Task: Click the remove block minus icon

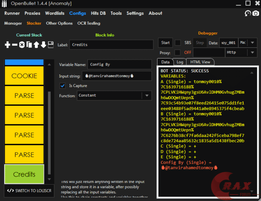Action: (x=15, y=45)
